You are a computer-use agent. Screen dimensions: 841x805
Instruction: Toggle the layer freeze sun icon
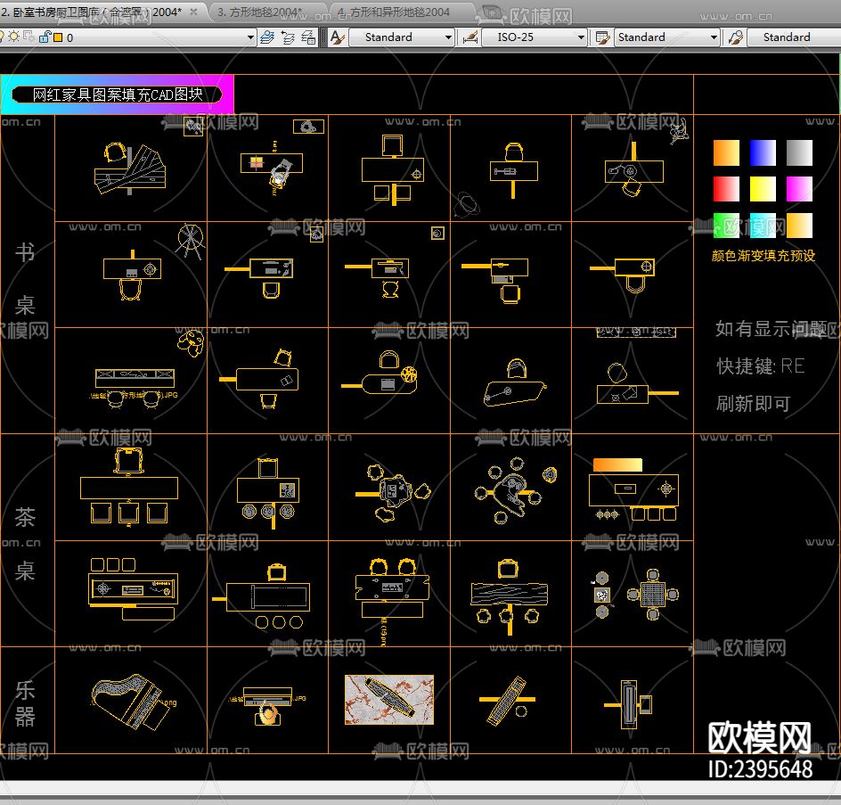click(x=14, y=37)
